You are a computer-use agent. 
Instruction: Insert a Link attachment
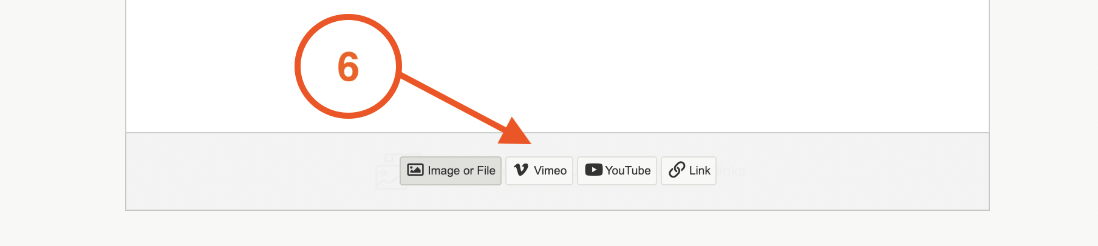tap(688, 171)
